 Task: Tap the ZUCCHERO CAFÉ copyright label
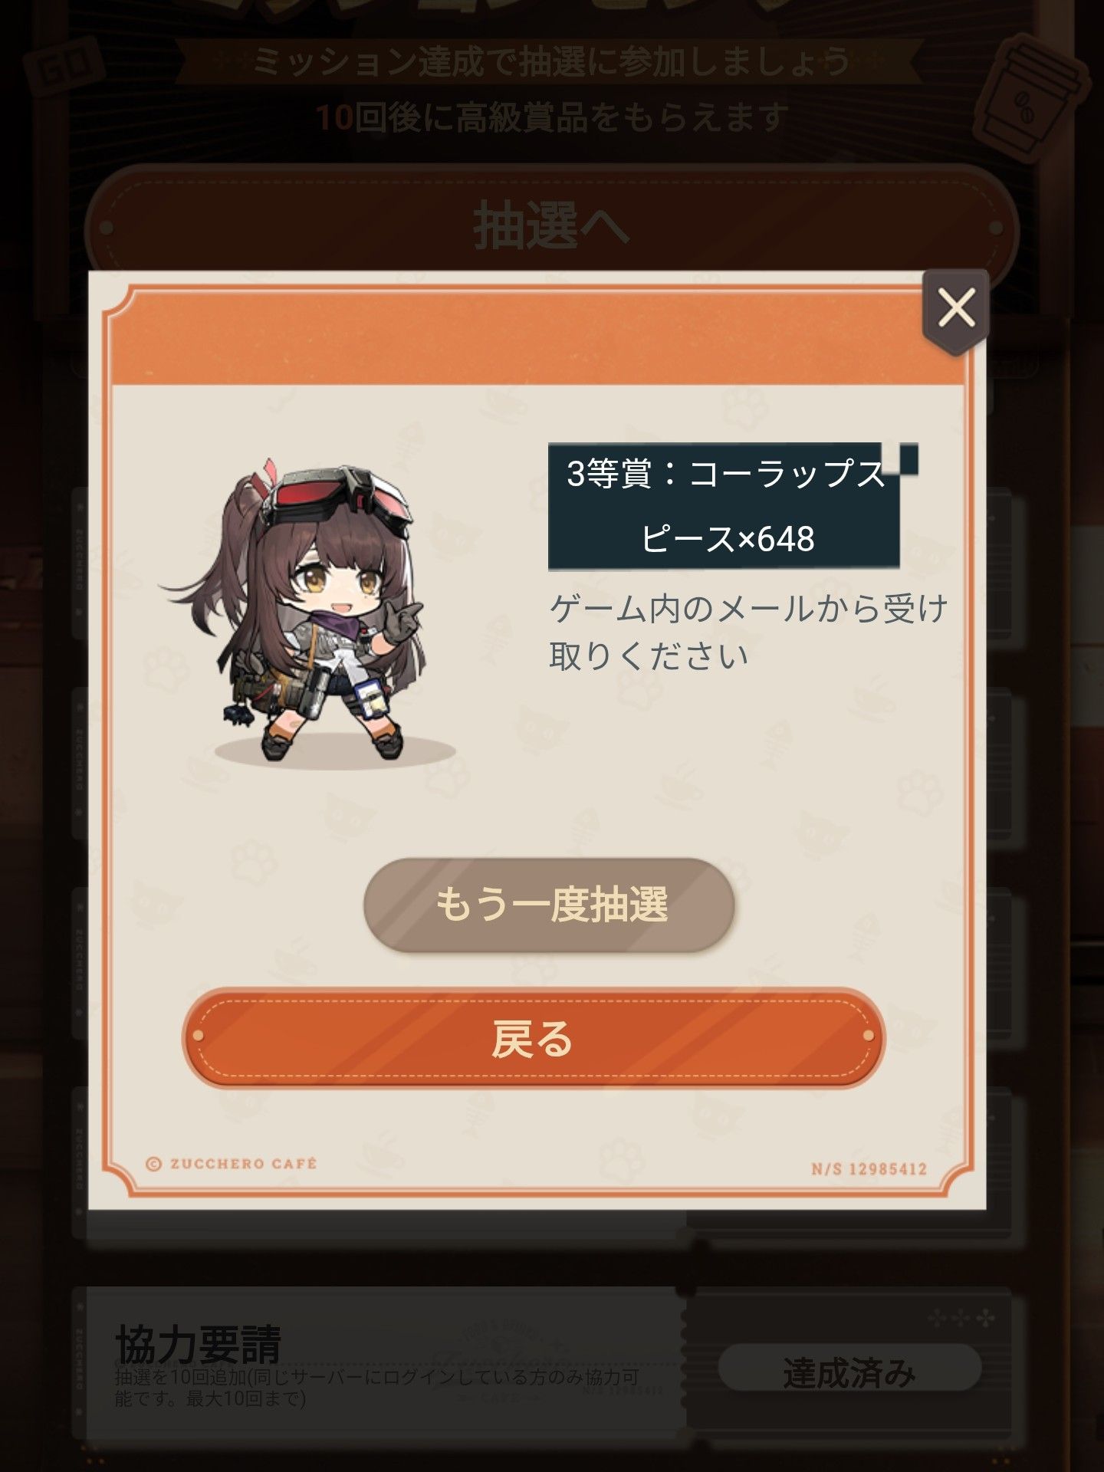click(x=231, y=1164)
